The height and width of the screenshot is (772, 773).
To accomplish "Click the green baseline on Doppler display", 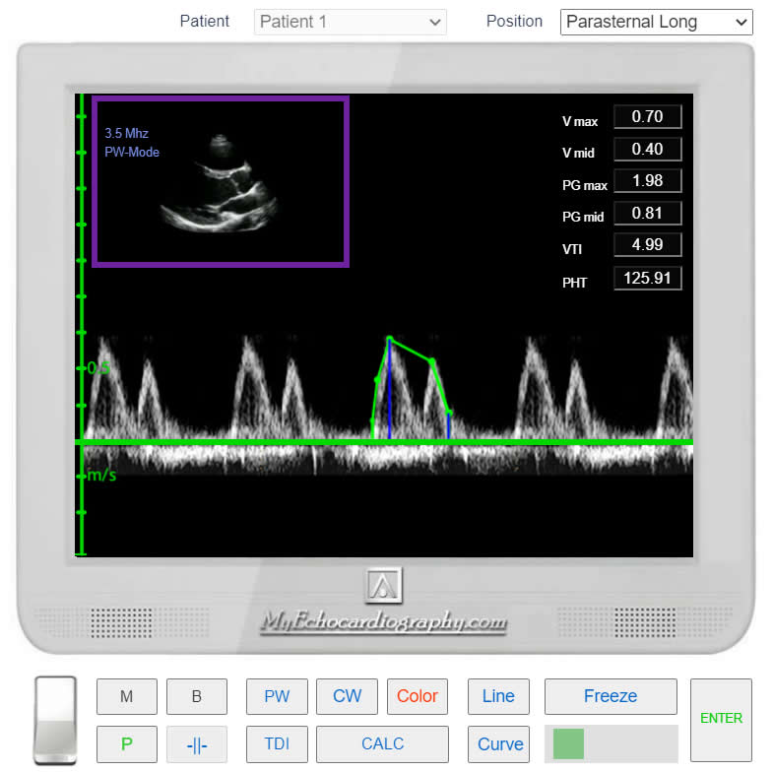I will point(384,442).
